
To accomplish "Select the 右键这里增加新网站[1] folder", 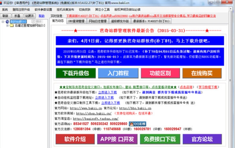I will point(30,26).
